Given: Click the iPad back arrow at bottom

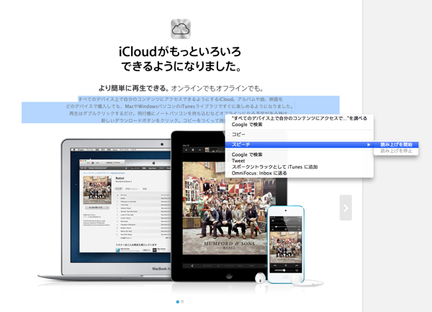Looking at the screenshot, I should point(192,266).
